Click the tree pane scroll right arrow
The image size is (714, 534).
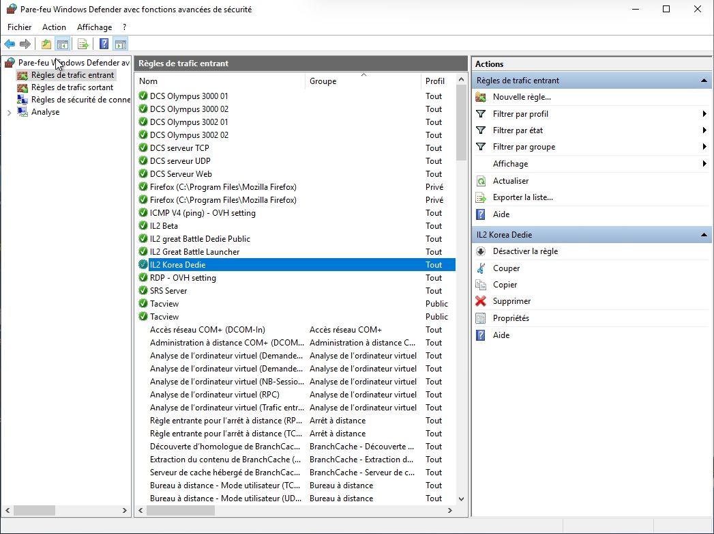[x=125, y=511]
